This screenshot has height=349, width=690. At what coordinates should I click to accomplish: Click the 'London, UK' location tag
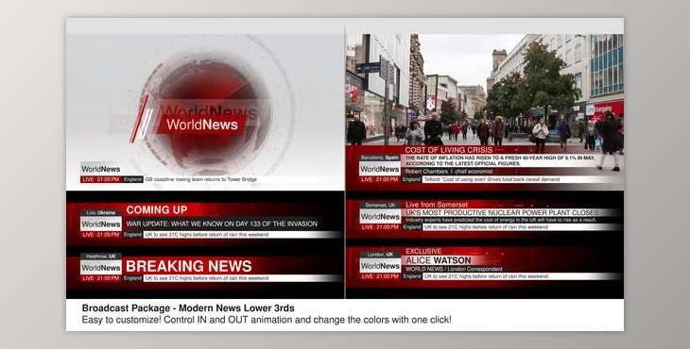point(380,255)
